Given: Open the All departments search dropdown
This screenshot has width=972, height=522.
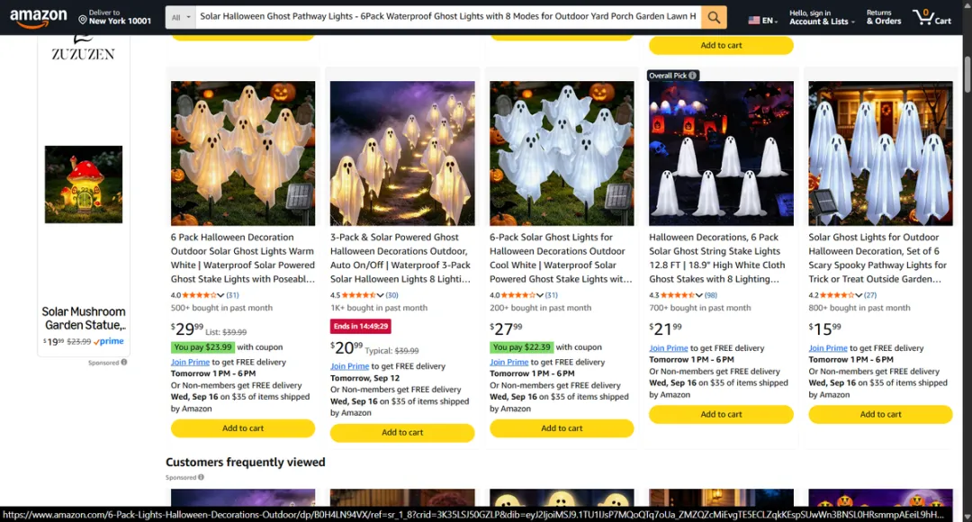Looking at the screenshot, I should pos(180,17).
